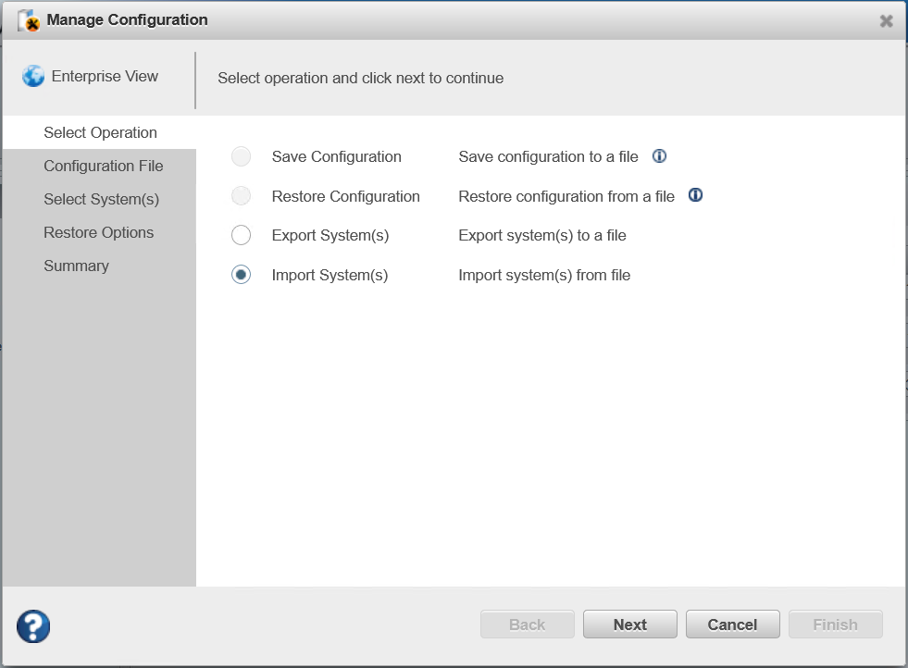Select the Import System(s) radio button
Viewport: 908px width, 668px height.
(x=241, y=275)
